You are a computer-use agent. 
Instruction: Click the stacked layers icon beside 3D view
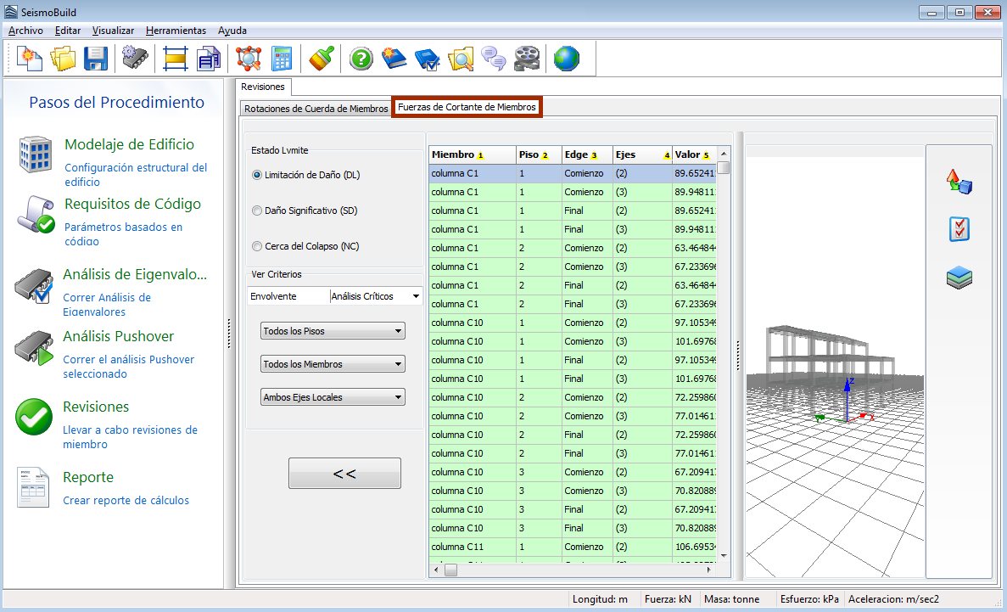click(959, 278)
